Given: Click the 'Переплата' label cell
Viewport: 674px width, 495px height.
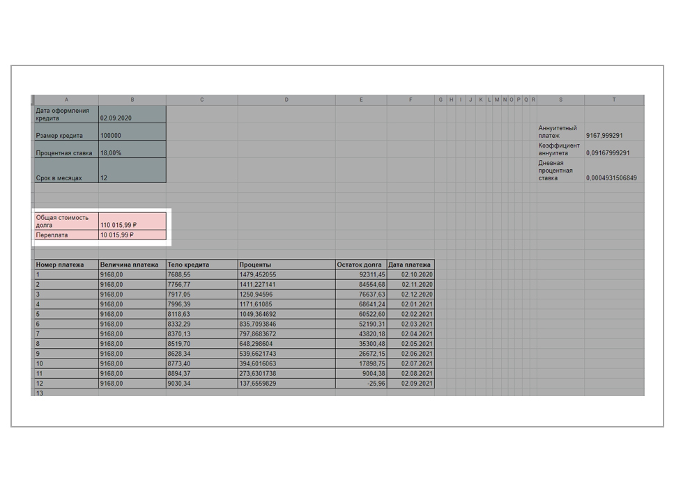Looking at the screenshot, I should coord(67,235).
